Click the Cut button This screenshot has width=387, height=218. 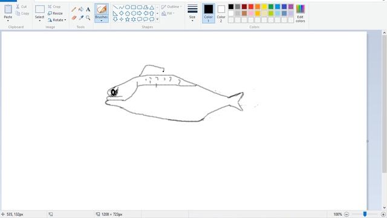(22, 7)
